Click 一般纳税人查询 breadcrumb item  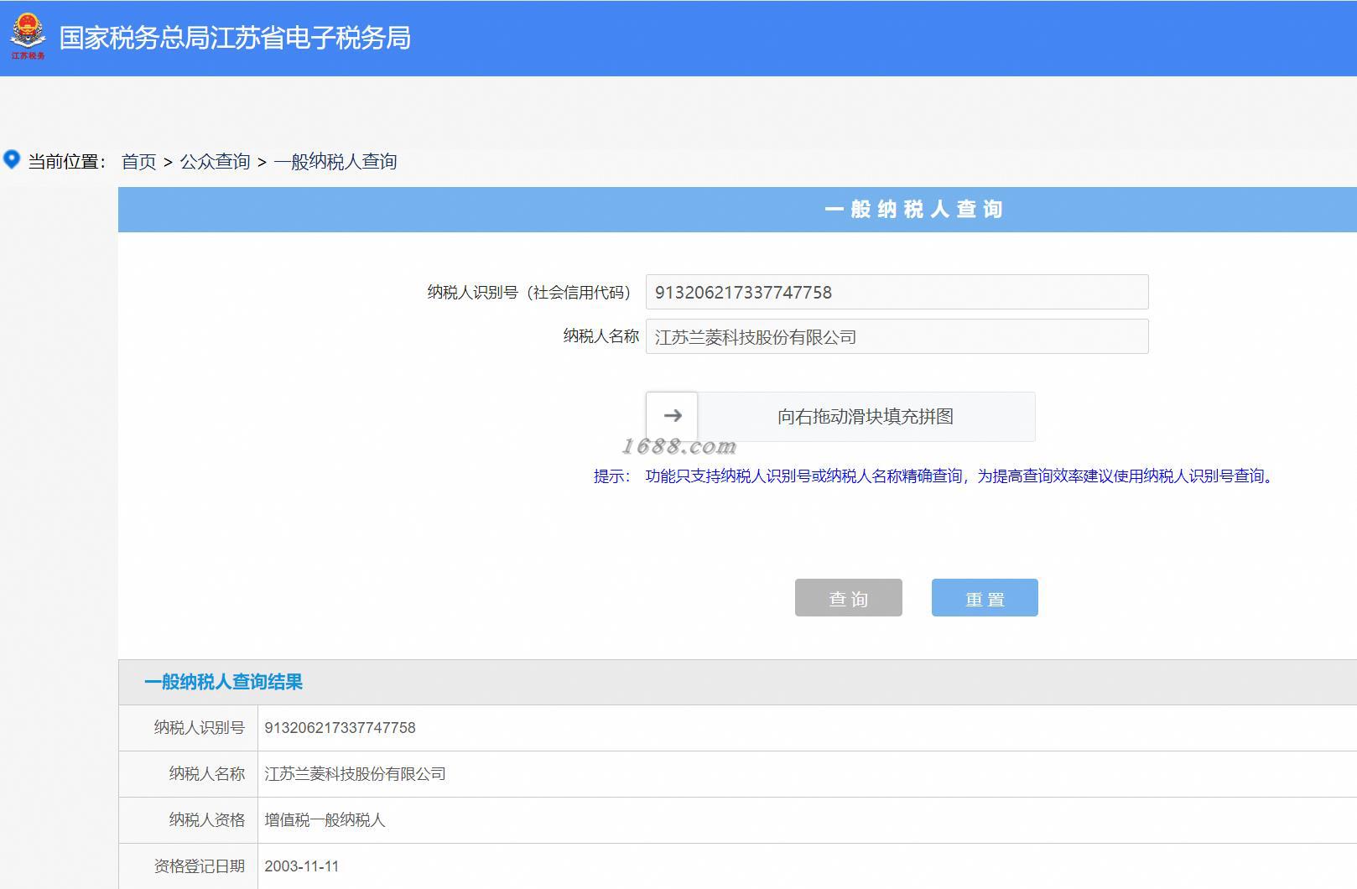[x=335, y=162]
